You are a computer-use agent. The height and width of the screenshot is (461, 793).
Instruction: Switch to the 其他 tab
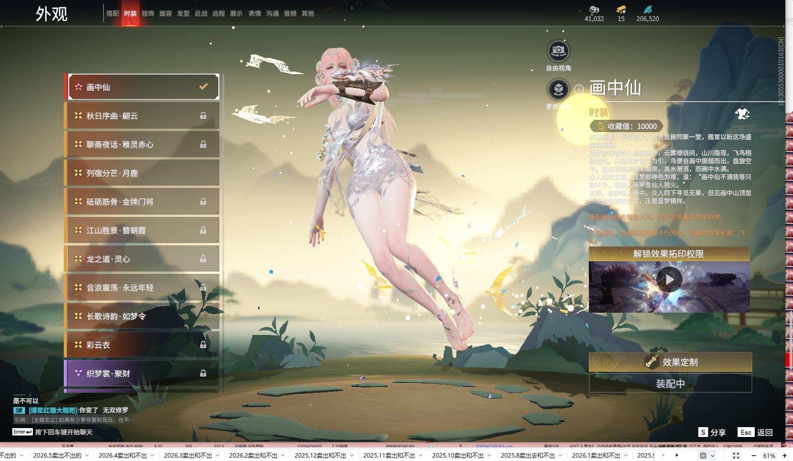click(x=308, y=13)
